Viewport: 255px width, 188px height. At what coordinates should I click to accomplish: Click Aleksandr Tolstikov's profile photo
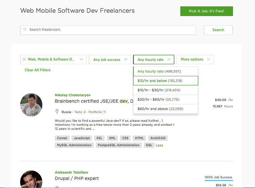coord(31,179)
